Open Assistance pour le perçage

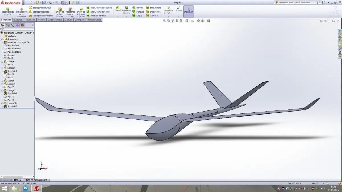(70, 13)
